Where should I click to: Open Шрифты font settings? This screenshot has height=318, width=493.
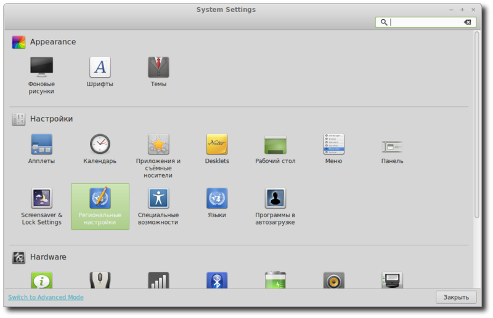[100, 72]
